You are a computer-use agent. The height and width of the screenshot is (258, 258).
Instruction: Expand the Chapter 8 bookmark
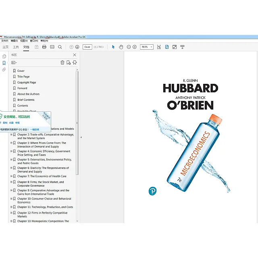coord(11,182)
